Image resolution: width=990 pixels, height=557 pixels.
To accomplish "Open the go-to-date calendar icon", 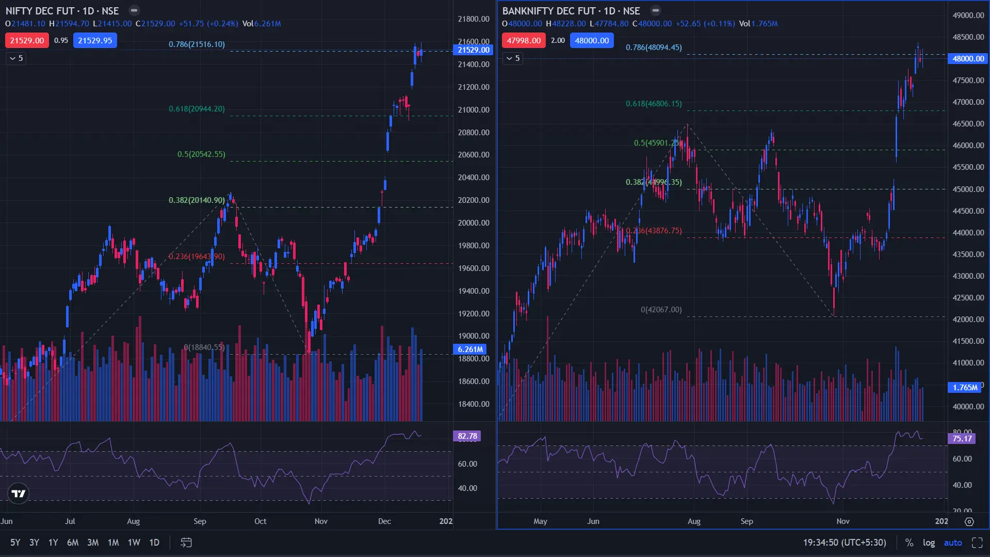I will [186, 542].
